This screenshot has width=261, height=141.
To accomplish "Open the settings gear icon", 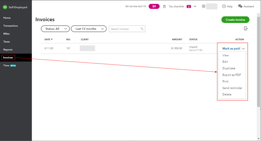I will [203, 6].
